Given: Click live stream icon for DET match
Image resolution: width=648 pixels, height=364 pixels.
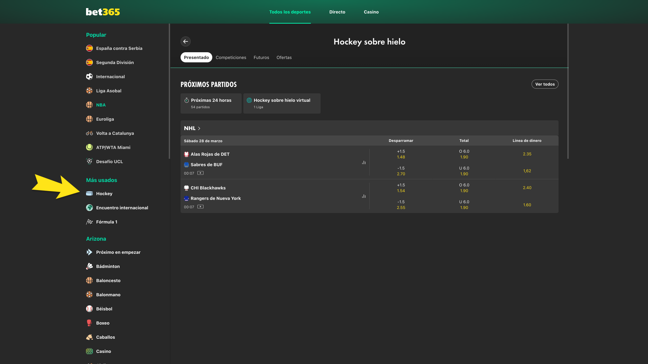Looking at the screenshot, I should click(x=200, y=173).
